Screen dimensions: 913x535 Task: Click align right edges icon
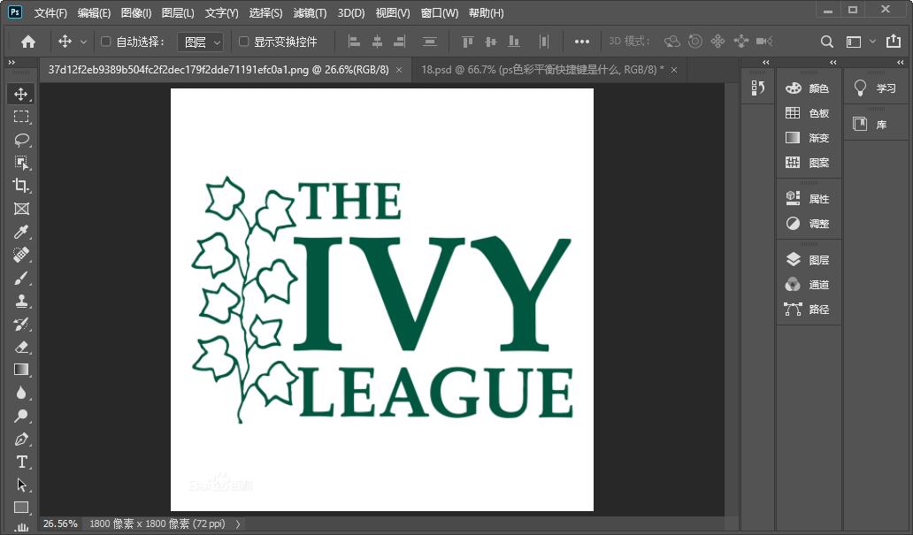click(x=400, y=42)
